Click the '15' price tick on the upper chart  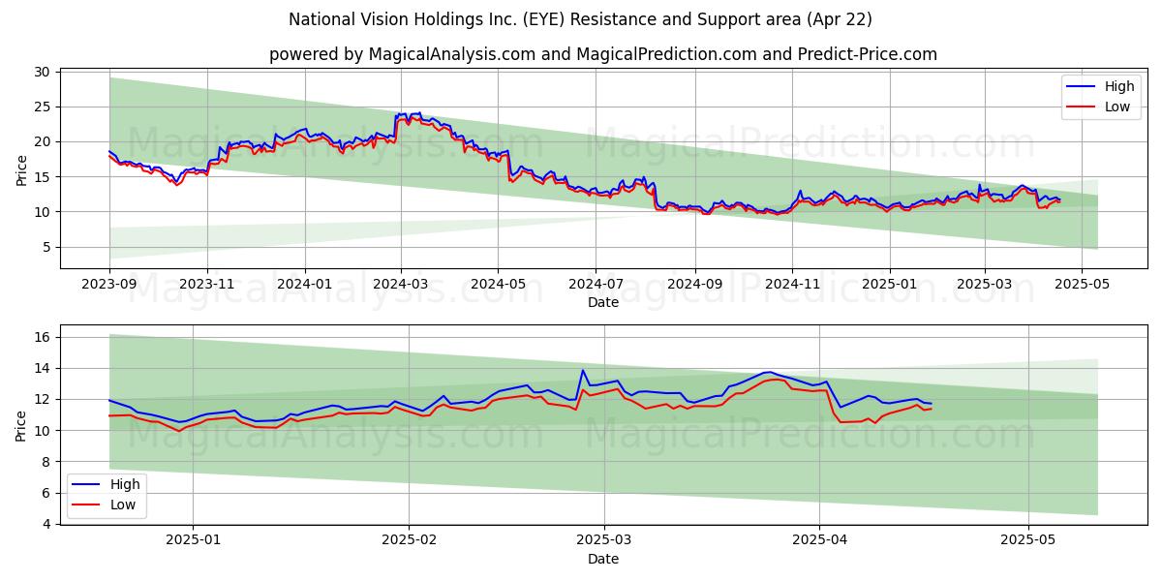click(43, 176)
